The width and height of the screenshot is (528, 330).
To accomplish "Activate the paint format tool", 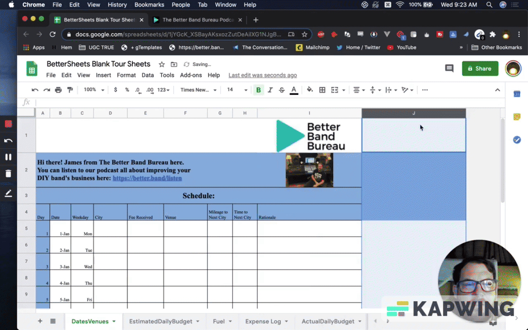I will [x=70, y=90].
